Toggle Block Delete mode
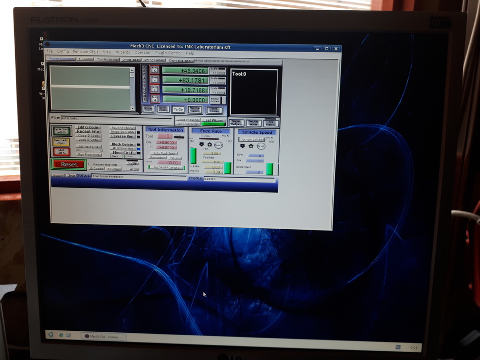 (x=122, y=144)
